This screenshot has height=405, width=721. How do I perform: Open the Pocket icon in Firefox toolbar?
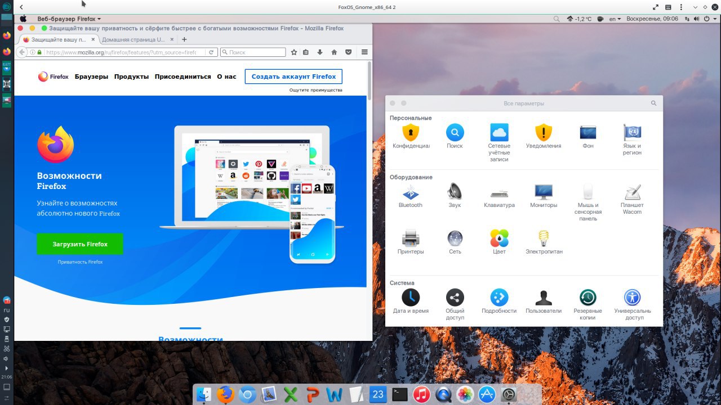point(348,52)
